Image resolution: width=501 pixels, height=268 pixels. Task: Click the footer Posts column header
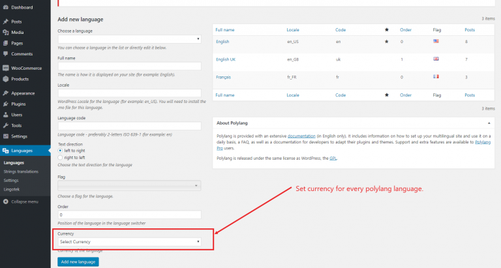pos(470,95)
